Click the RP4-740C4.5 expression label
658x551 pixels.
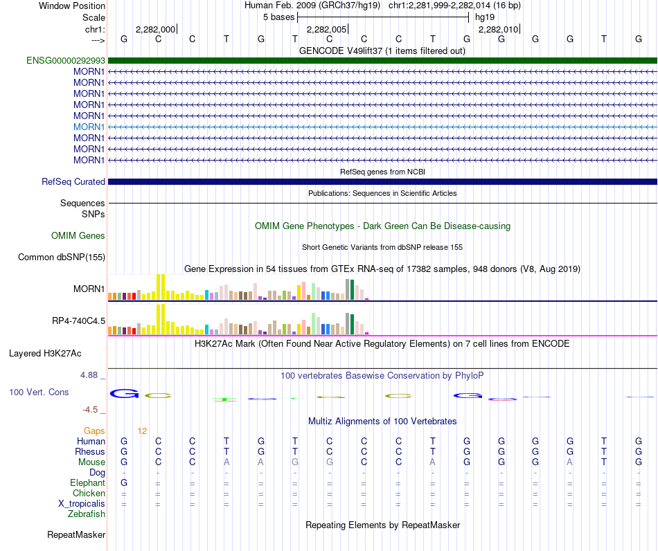[78, 320]
